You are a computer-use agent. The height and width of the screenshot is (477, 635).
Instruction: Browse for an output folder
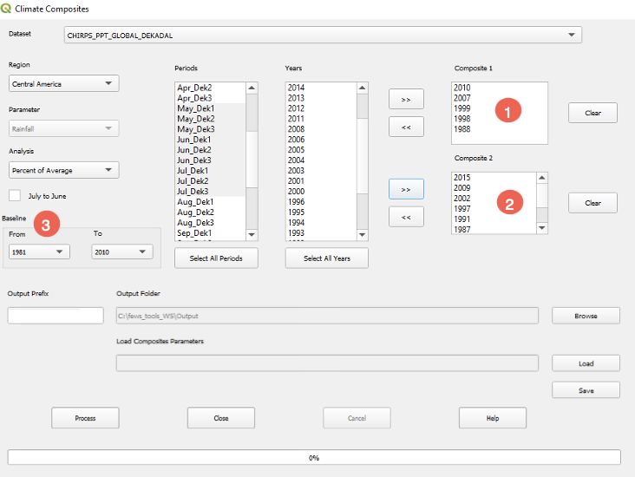click(x=586, y=316)
